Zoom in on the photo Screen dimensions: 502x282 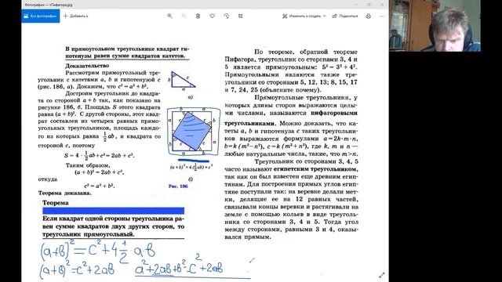point(169,16)
